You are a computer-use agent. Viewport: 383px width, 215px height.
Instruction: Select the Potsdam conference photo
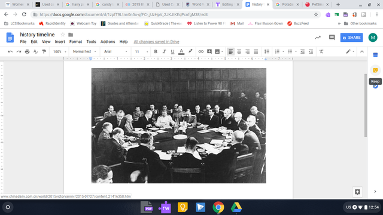pos(179,125)
